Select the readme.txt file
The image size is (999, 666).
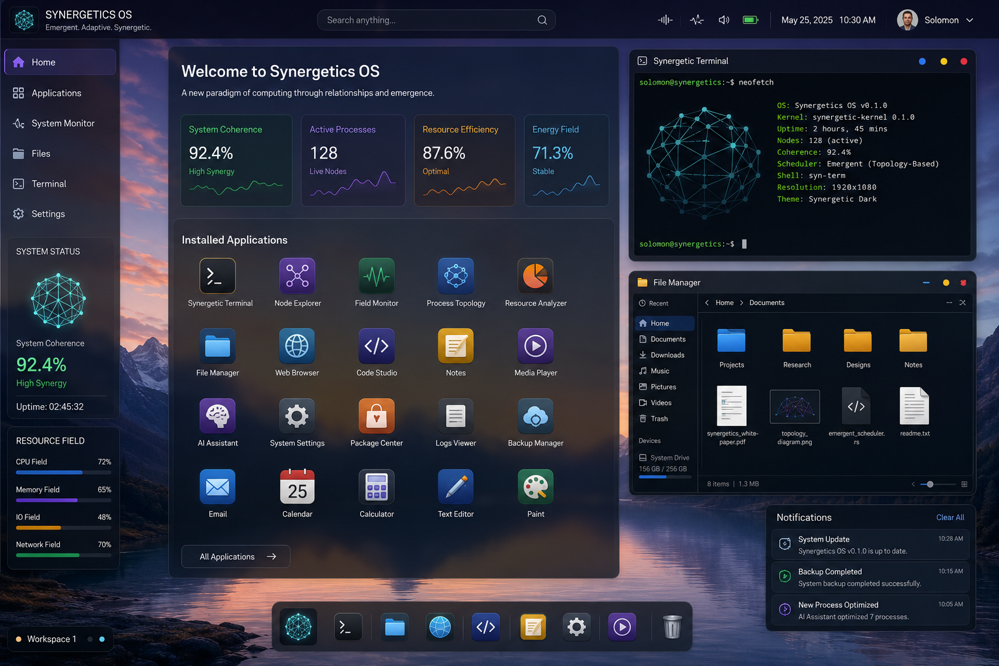pyautogui.click(x=914, y=406)
